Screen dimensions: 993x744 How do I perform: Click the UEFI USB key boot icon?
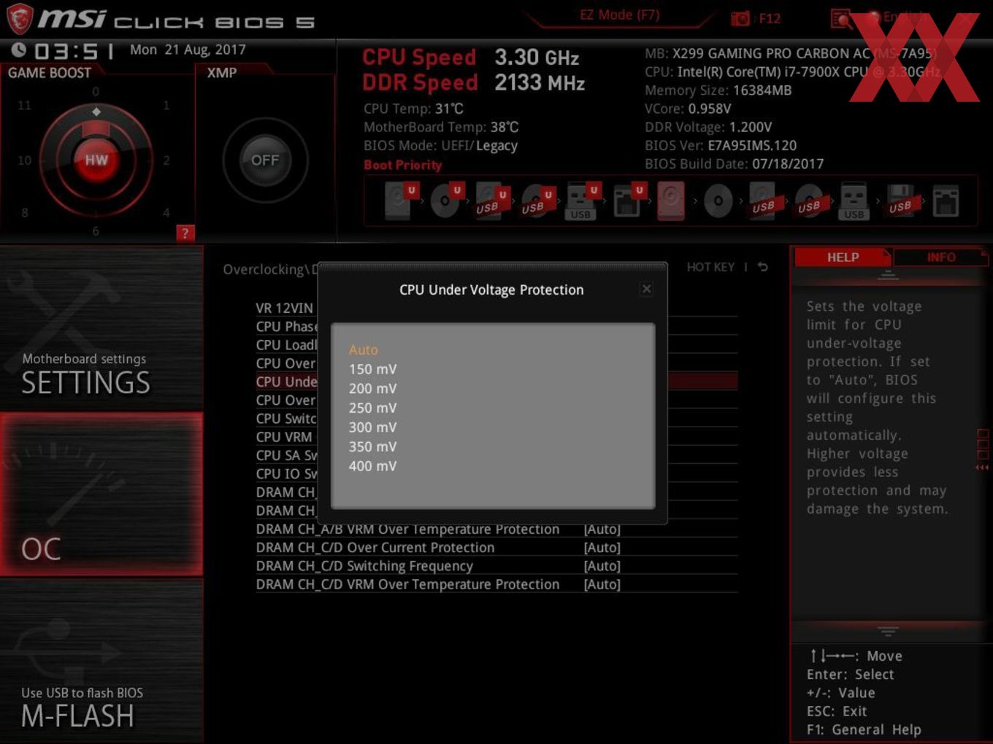[582, 201]
